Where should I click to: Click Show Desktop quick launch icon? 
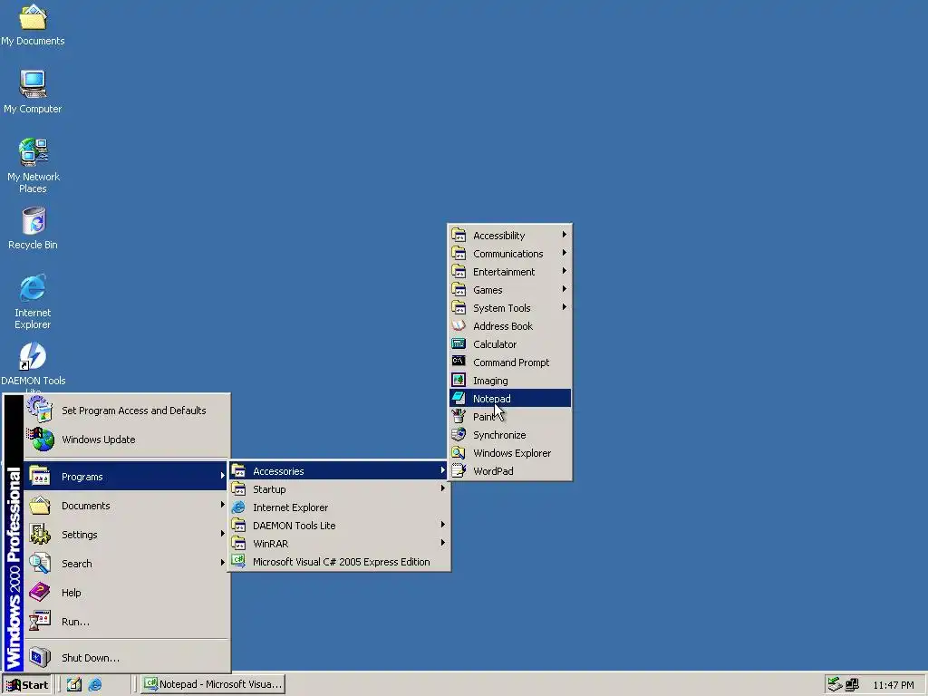tap(74, 684)
